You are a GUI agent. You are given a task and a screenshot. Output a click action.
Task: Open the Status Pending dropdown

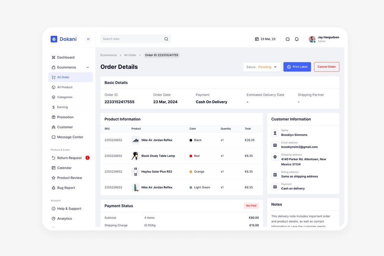click(262, 67)
